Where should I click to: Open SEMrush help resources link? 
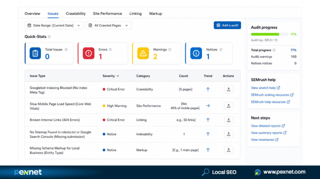270,102
